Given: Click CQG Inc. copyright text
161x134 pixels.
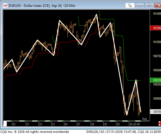Looking at the screenshot, I should click(34, 132).
